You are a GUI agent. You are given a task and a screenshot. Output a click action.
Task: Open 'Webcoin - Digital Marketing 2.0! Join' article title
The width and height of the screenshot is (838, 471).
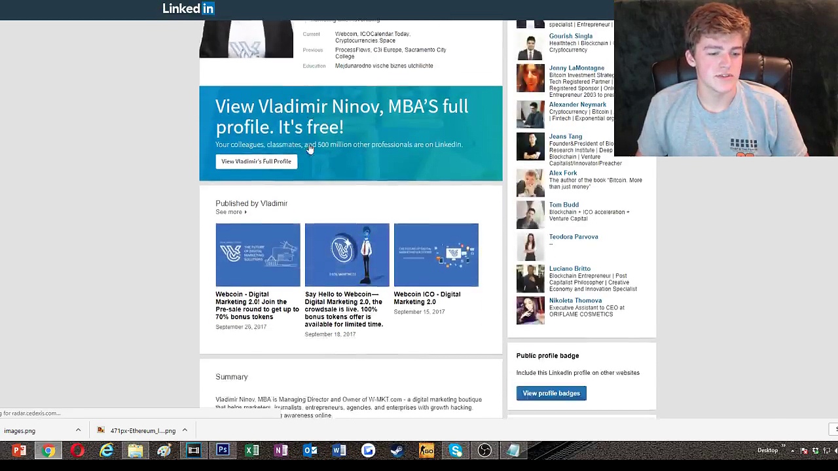point(257,305)
